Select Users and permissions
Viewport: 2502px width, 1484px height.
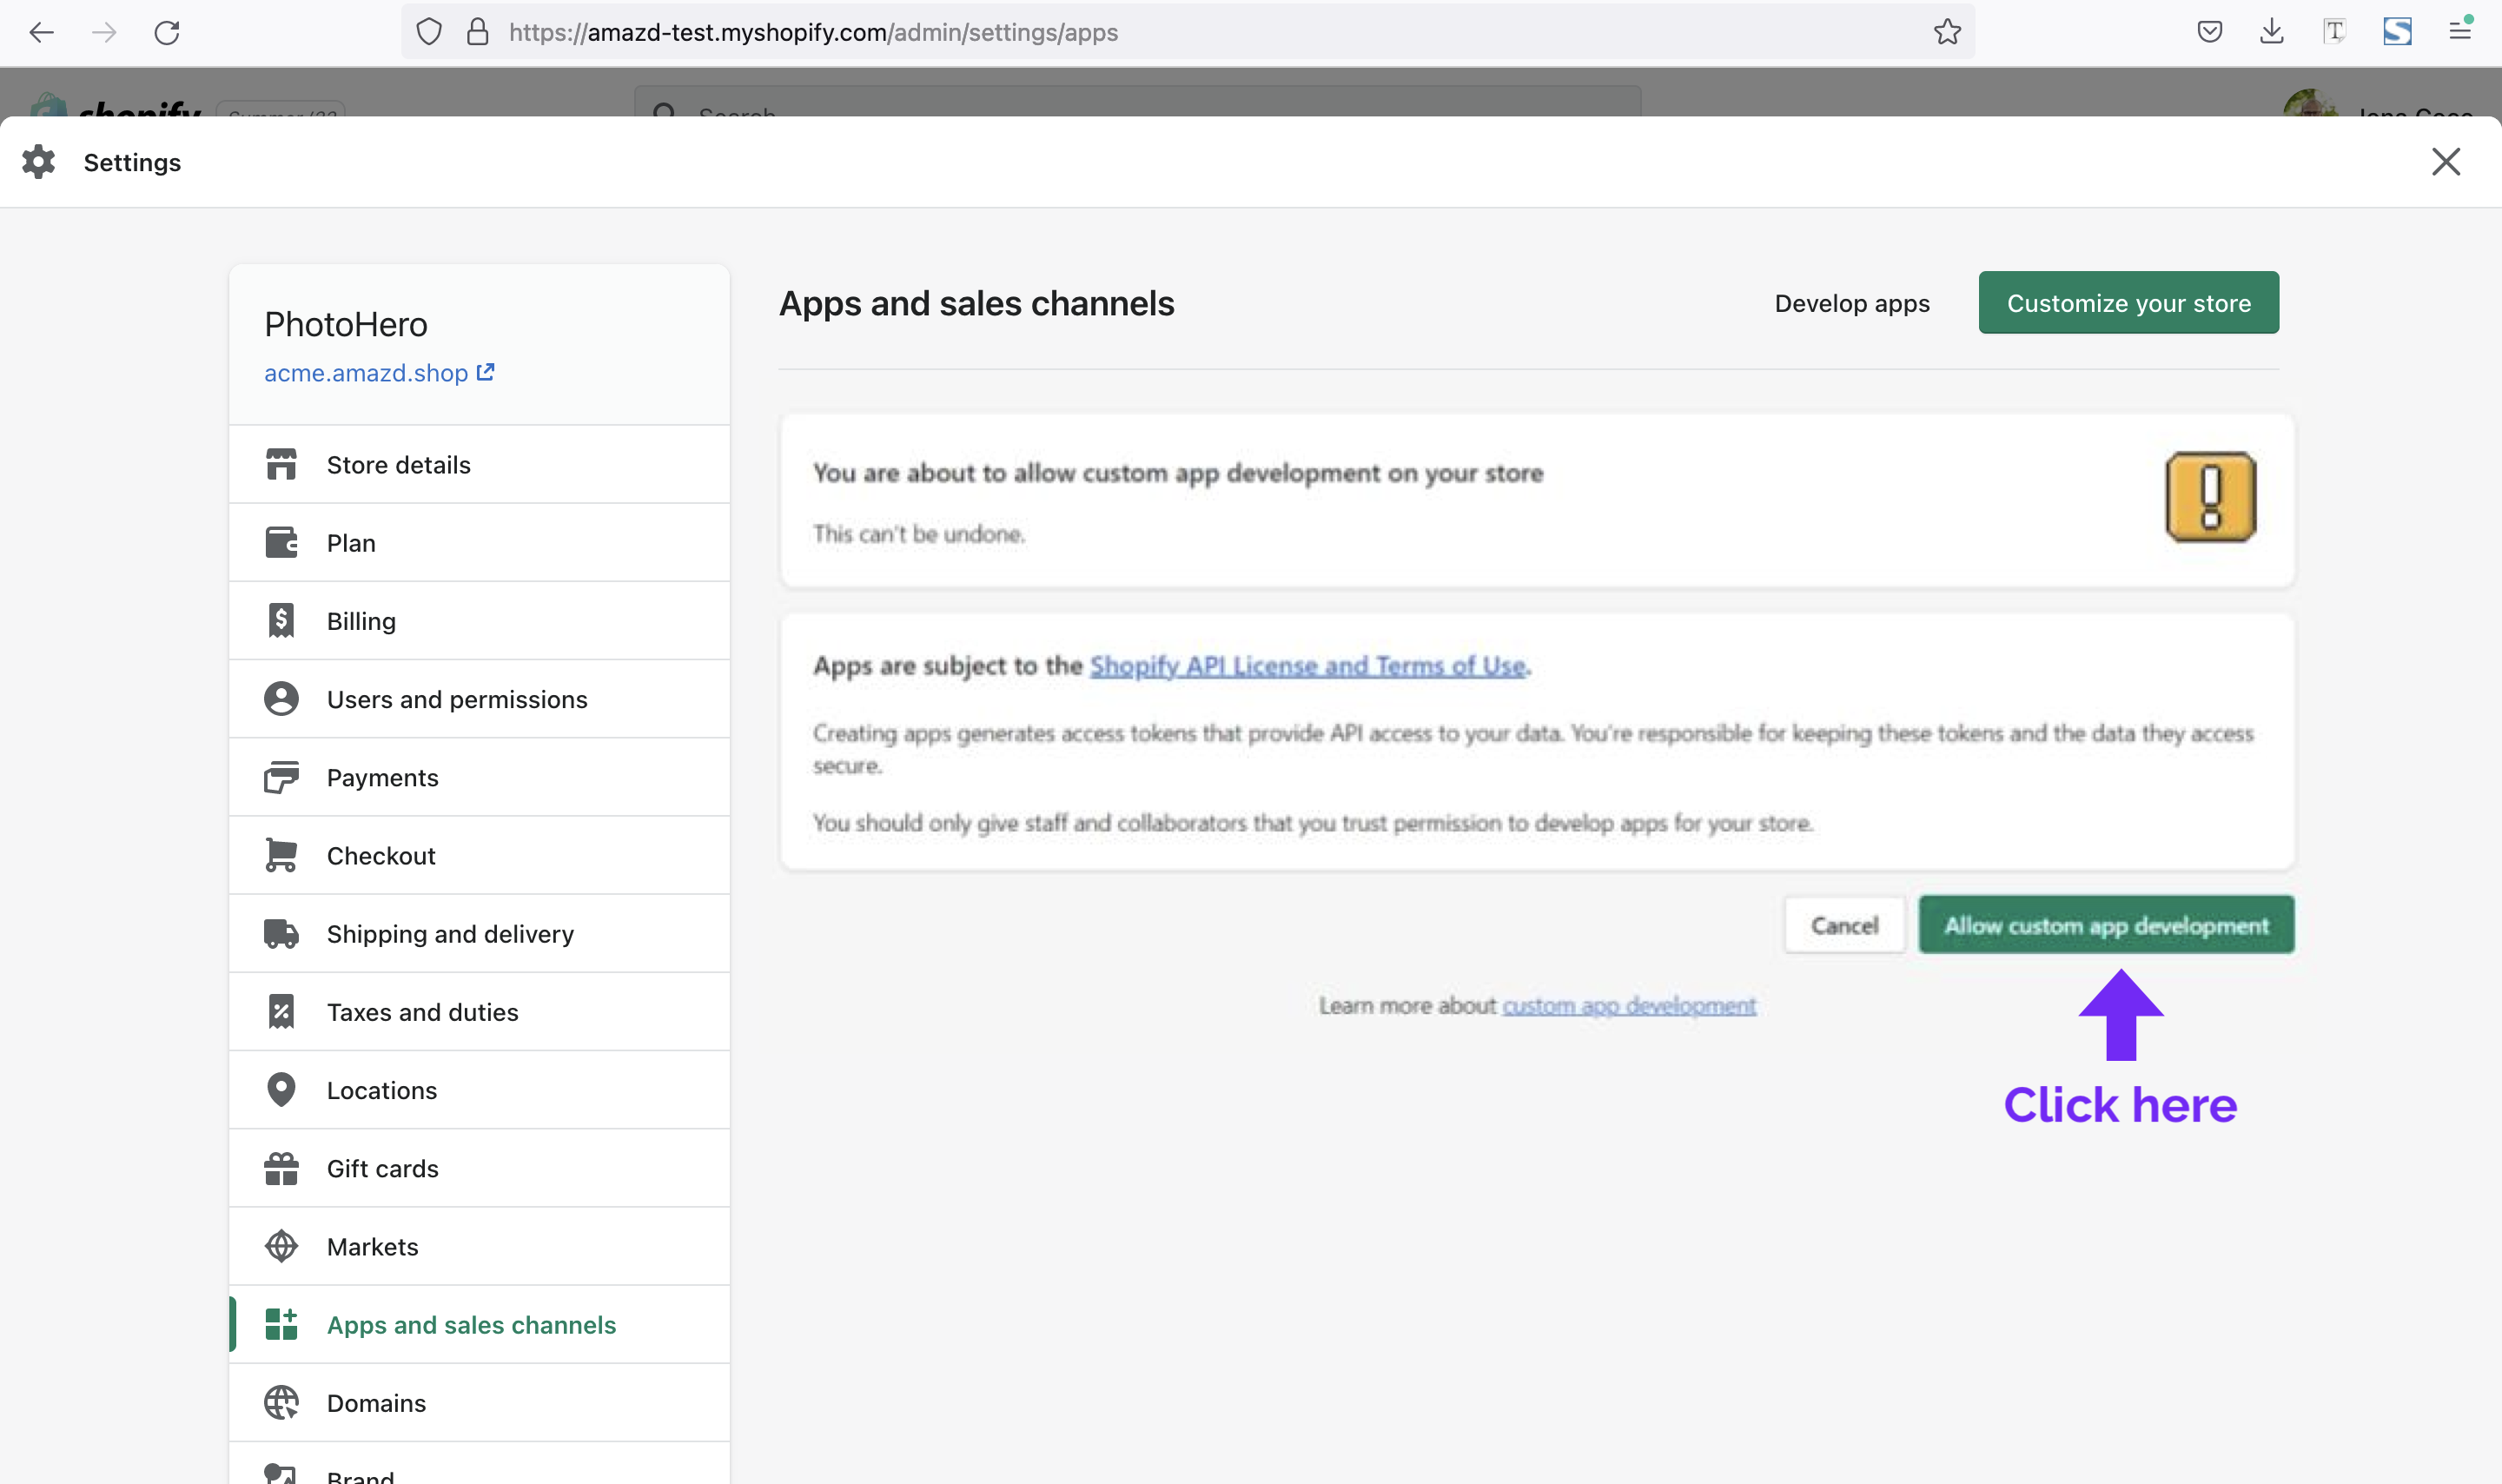click(x=479, y=699)
